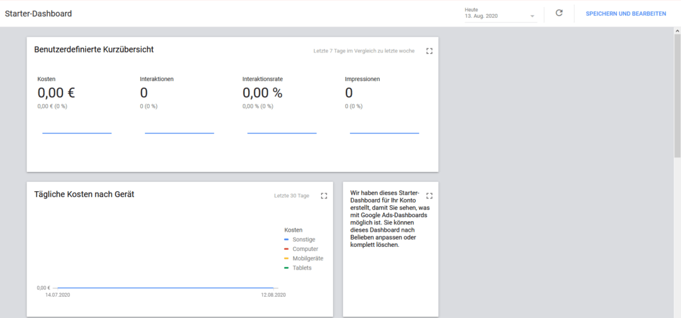Expand Benutzerdefinierte Kurzübersicht card to fullscreen

coord(429,51)
